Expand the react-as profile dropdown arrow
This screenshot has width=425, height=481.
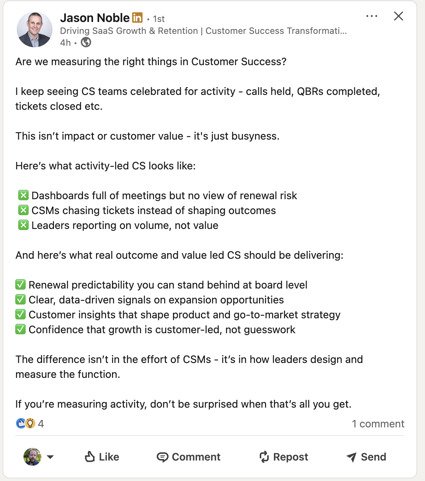click(50, 457)
